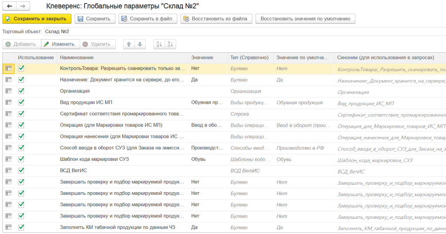Uncheck usage for КонтрольТовара parameter

[21, 68]
